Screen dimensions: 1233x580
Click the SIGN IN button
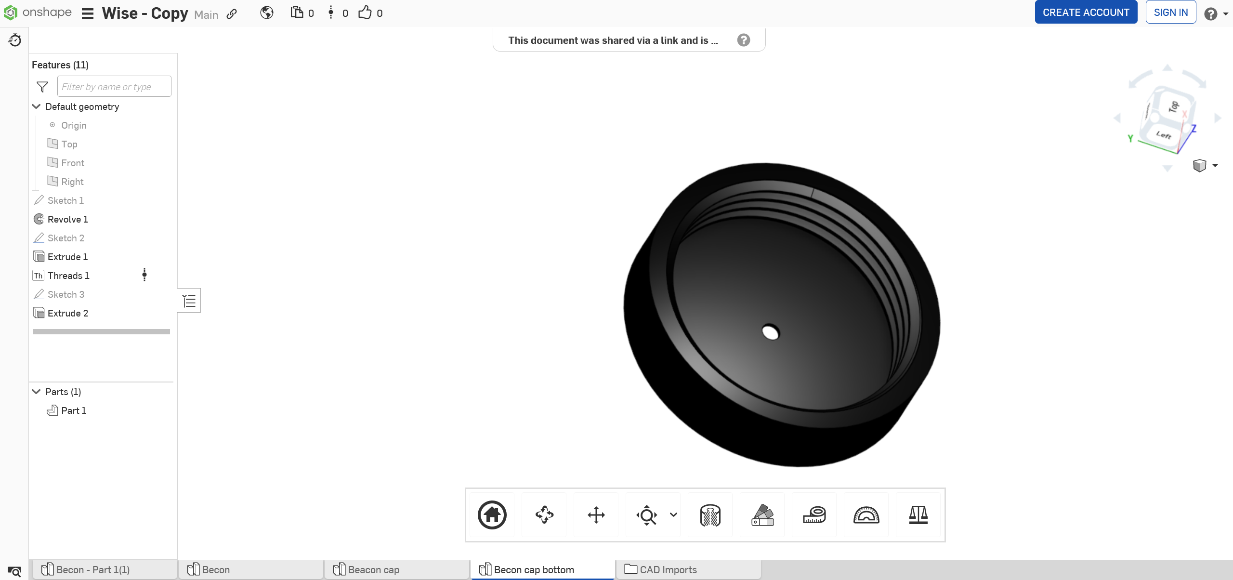[x=1170, y=13]
